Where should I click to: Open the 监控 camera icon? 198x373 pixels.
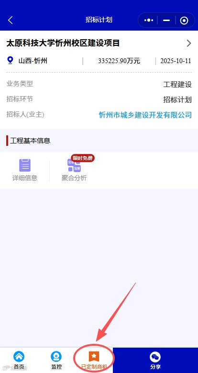pyautogui.click(x=56, y=357)
